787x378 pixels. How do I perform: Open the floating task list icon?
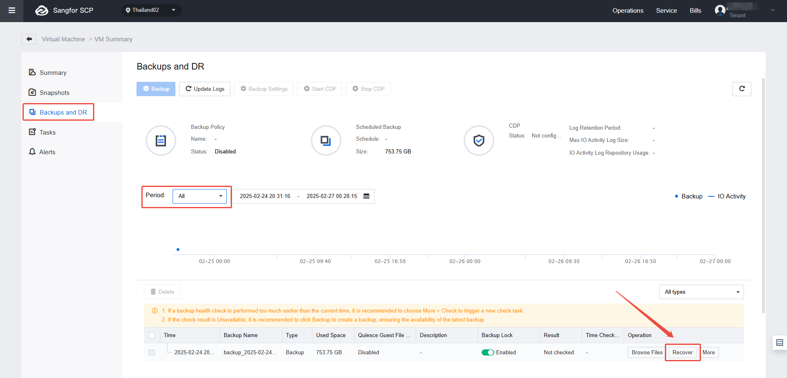(780, 343)
